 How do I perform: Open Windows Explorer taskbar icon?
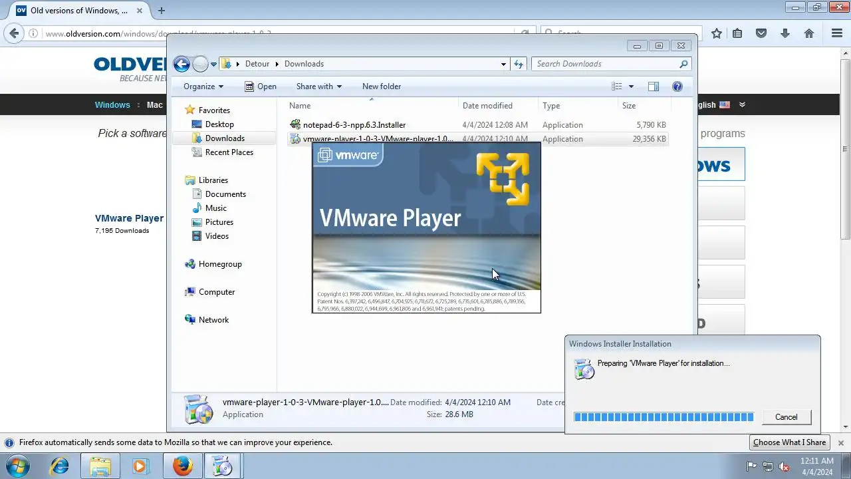tap(100, 466)
